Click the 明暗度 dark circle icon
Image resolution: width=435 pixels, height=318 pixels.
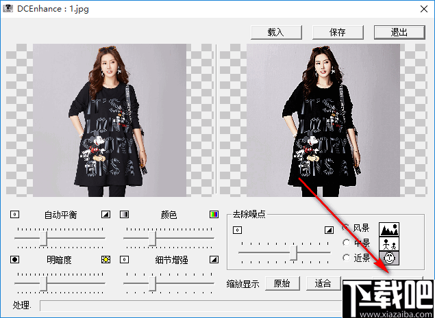pos(14,260)
